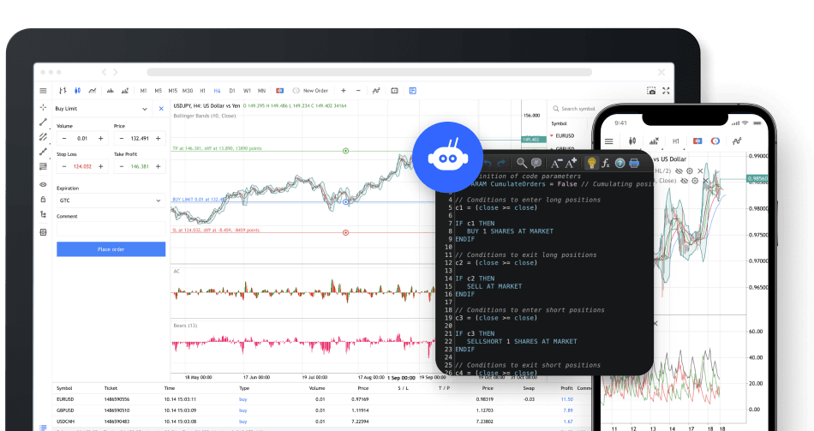This screenshot has width=814, height=431.
Task: Open indicators and objects list icon
Action: pyautogui.click(x=376, y=91)
